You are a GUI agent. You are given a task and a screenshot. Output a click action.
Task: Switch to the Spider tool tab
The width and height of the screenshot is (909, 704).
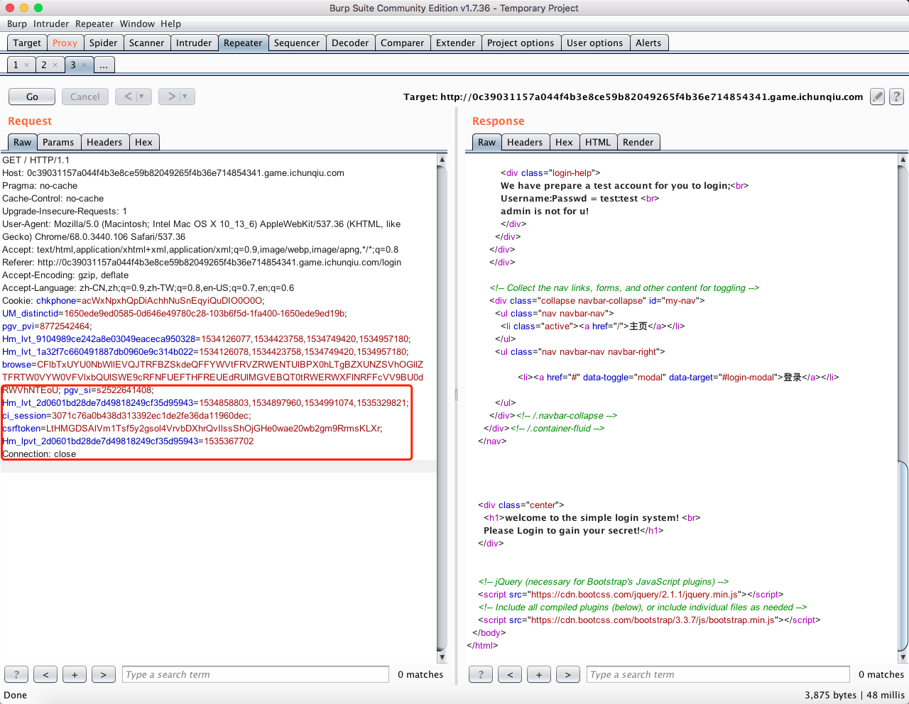pos(103,43)
